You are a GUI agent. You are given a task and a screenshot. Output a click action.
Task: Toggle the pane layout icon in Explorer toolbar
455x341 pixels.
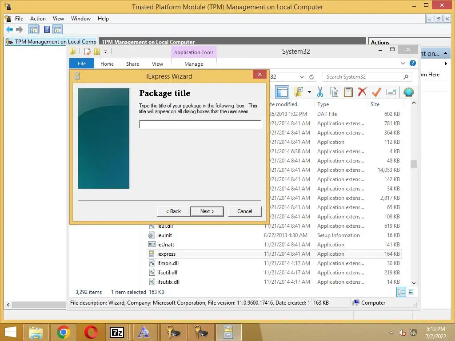[282, 92]
